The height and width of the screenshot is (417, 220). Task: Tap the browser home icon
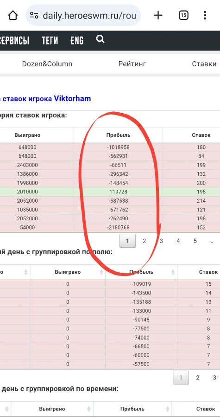coord(13,15)
